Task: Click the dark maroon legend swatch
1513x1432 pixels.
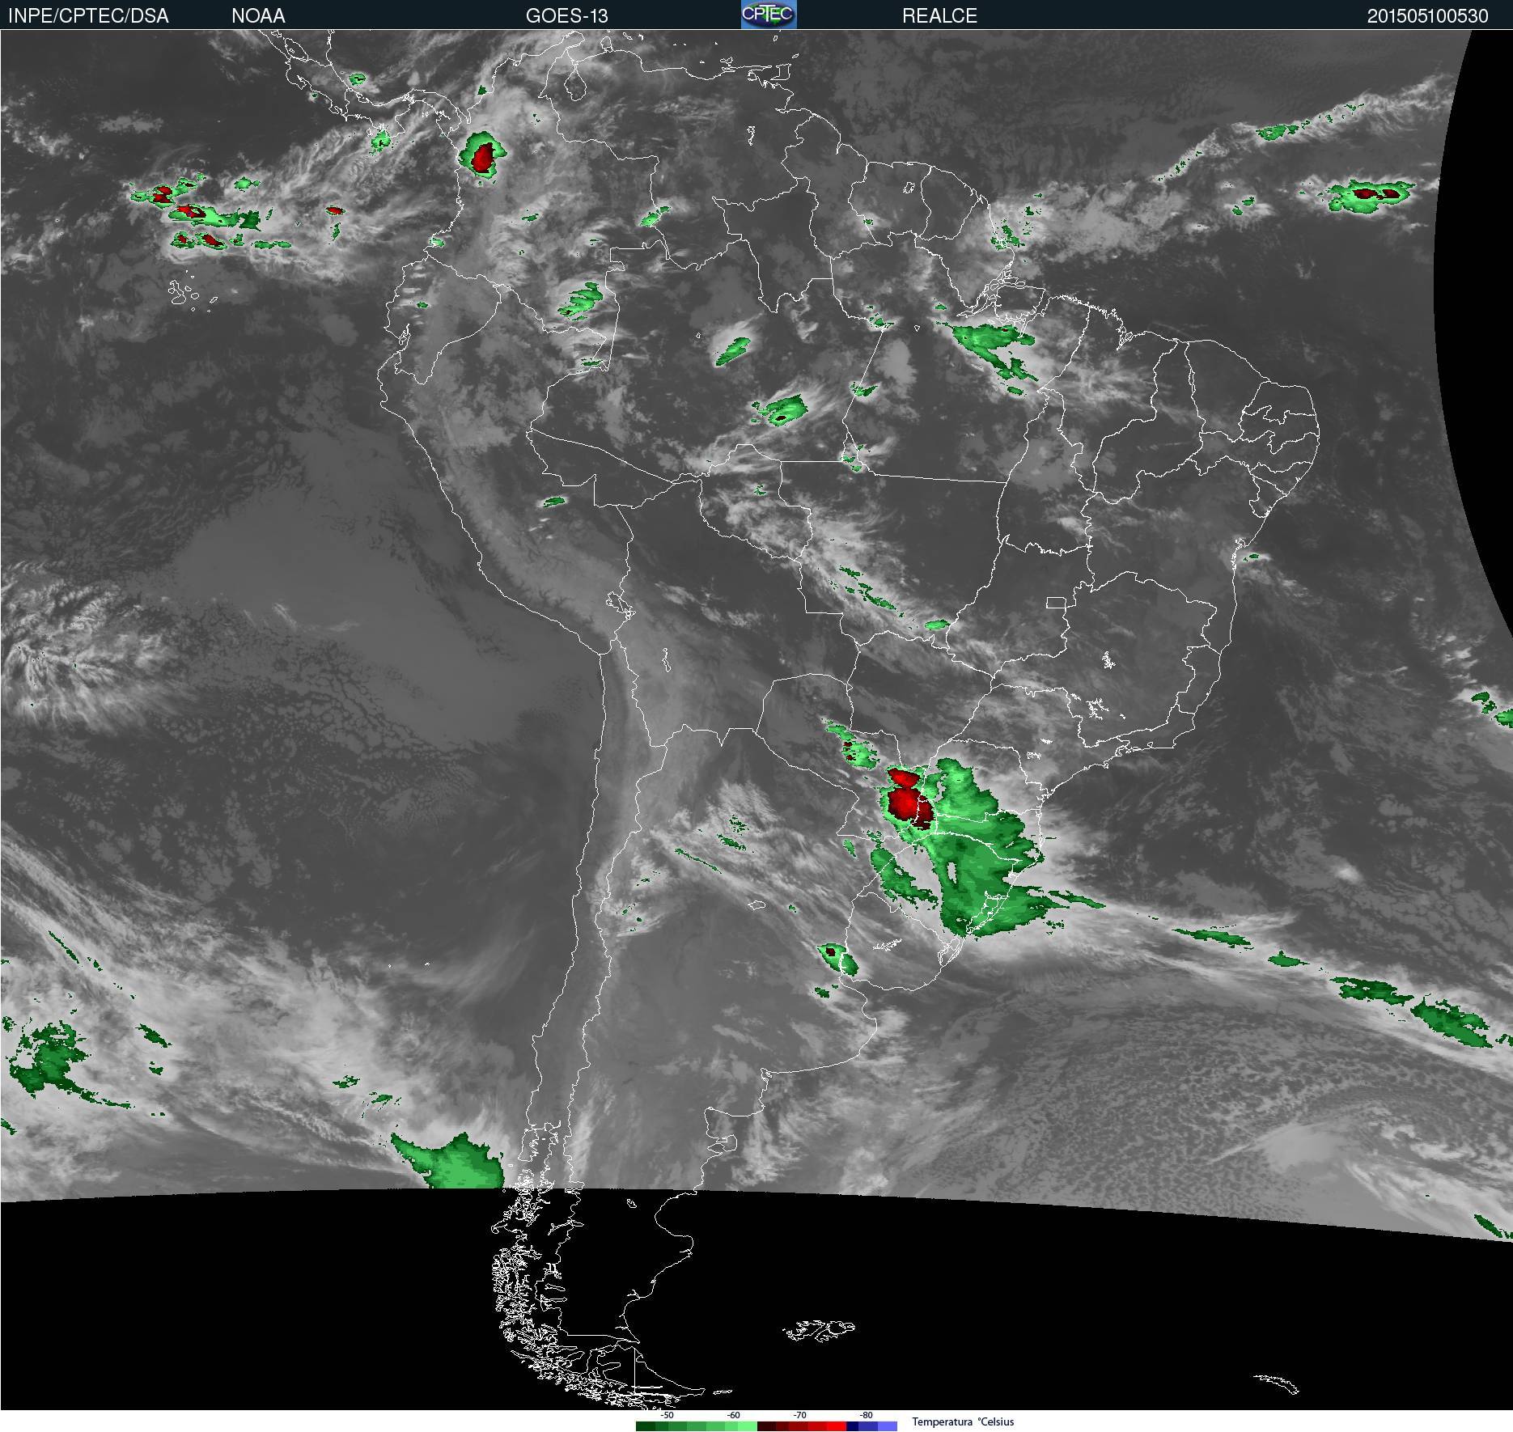Action: 766,1426
